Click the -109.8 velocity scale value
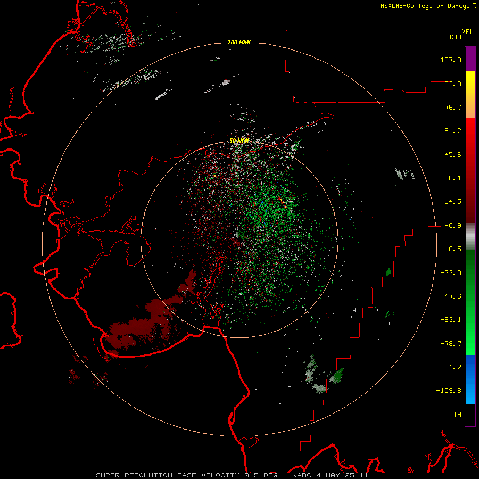 (x=449, y=391)
